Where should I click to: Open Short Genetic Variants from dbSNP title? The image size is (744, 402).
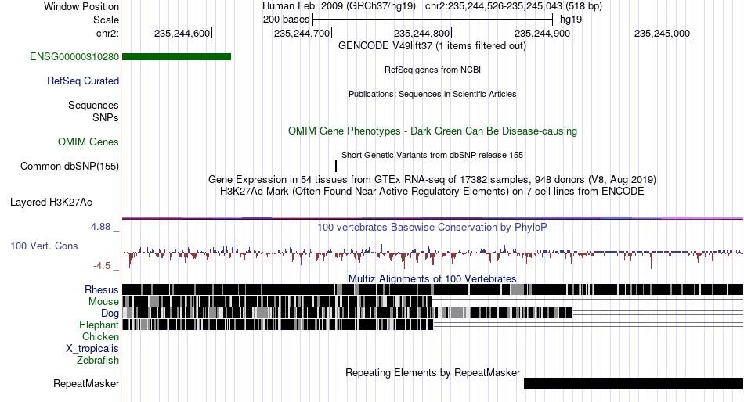[x=432, y=155]
